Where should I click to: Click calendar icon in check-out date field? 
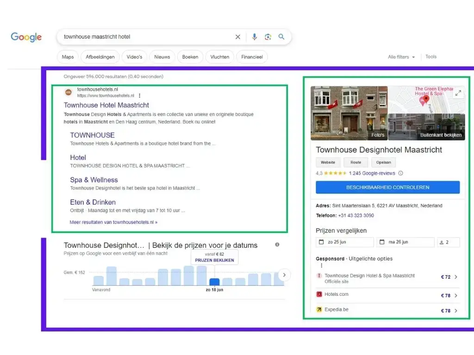coord(382,242)
